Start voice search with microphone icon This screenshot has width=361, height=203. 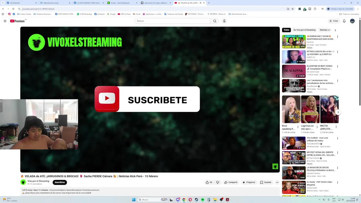[x=224, y=21]
